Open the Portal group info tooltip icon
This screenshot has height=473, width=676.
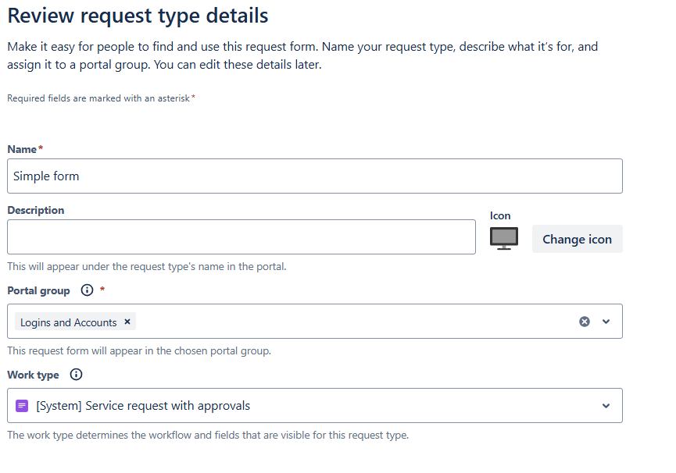(87, 290)
